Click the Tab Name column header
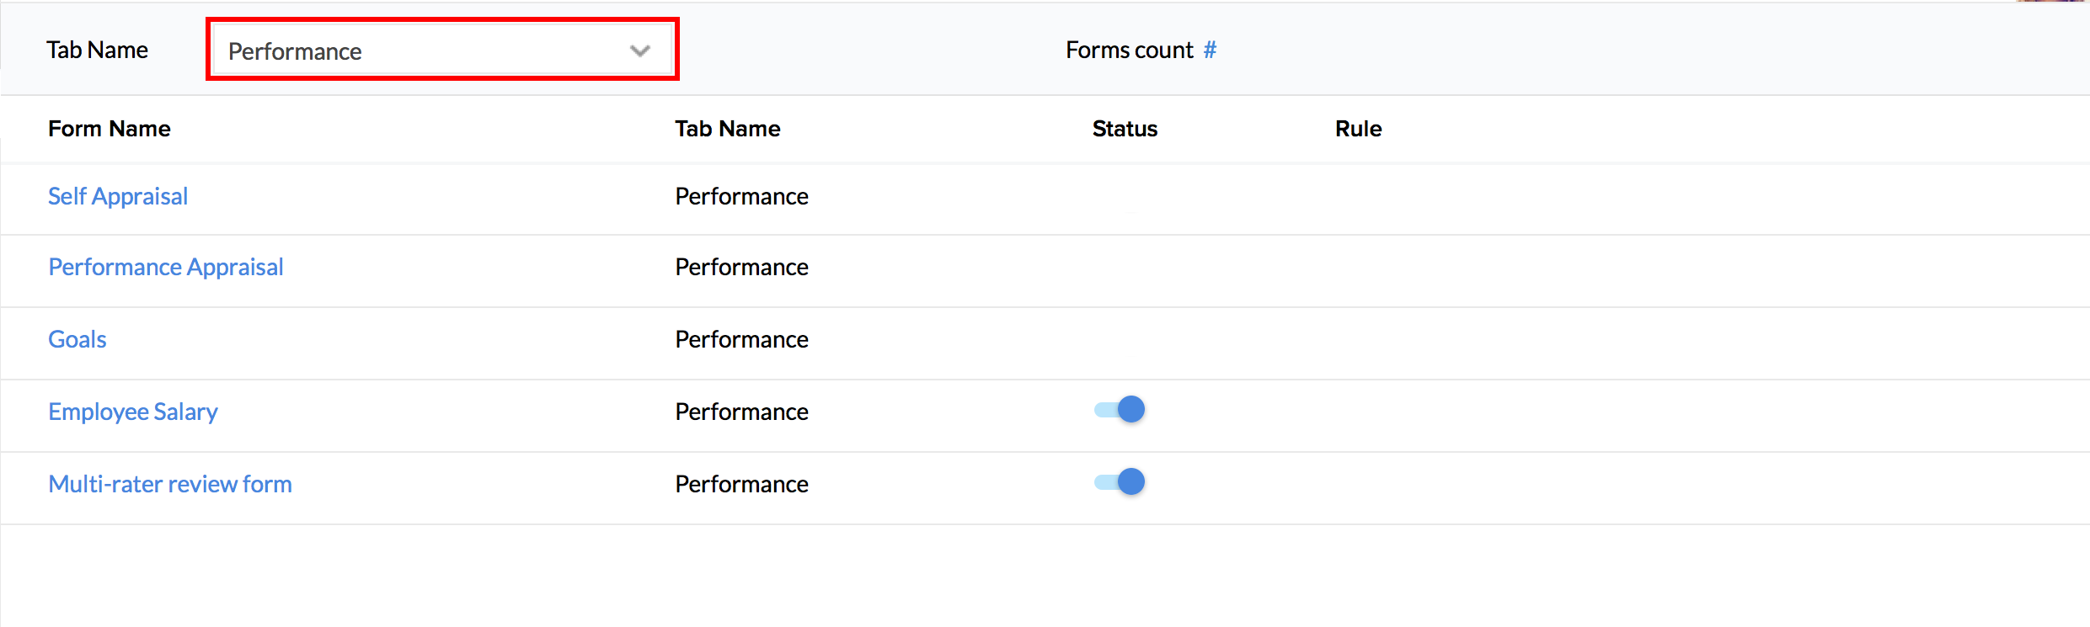The image size is (2090, 627). coord(728,129)
